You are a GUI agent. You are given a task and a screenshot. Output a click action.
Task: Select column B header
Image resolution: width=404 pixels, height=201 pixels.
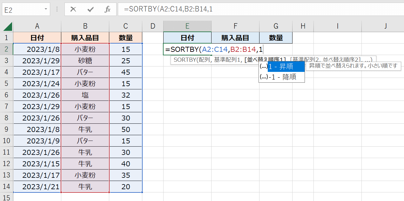click(85, 26)
